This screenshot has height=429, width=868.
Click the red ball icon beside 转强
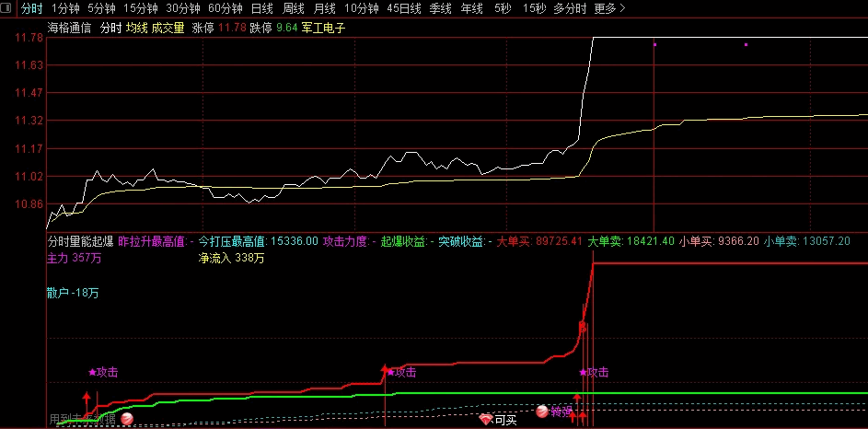(542, 411)
